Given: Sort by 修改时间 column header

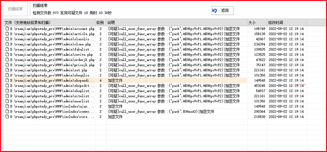Looking at the screenshot, I should 287,22.
